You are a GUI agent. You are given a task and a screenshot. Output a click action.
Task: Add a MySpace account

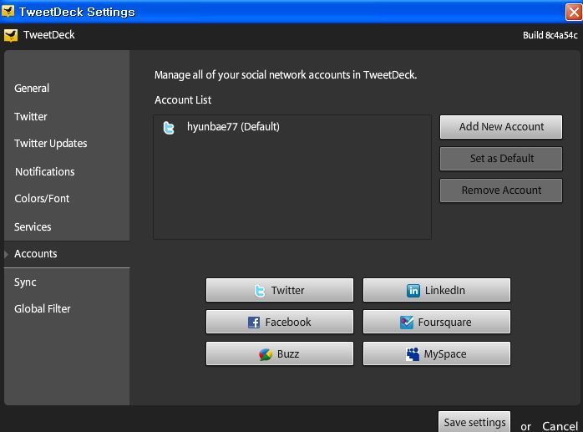point(437,353)
